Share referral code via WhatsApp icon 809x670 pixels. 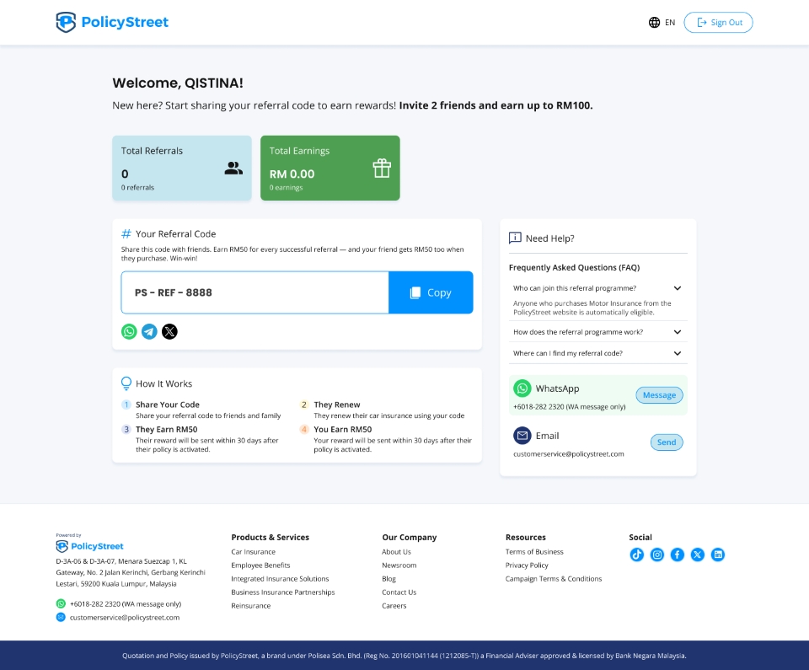(129, 331)
